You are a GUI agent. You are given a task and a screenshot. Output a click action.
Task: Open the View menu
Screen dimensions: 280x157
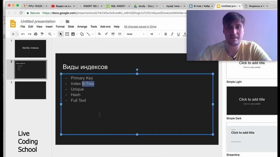coord(39,27)
